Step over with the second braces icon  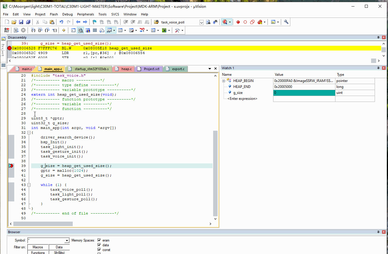40,30
